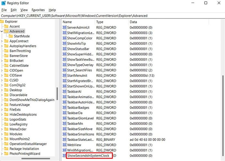Click the TaskbarMn value icon

(x=65, y=124)
